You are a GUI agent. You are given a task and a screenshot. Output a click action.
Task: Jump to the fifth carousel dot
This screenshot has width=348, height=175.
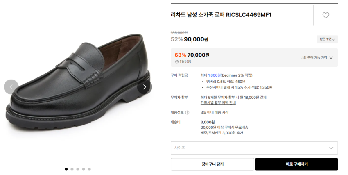89,169
